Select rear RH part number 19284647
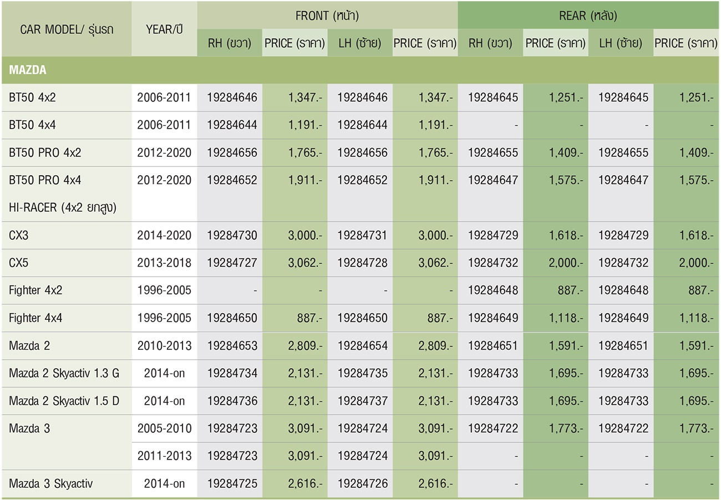 tap(493, 180)
